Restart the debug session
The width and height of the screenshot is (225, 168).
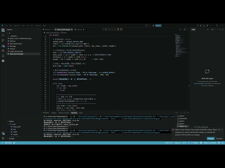pyautogui.click(x=118, y=29)
